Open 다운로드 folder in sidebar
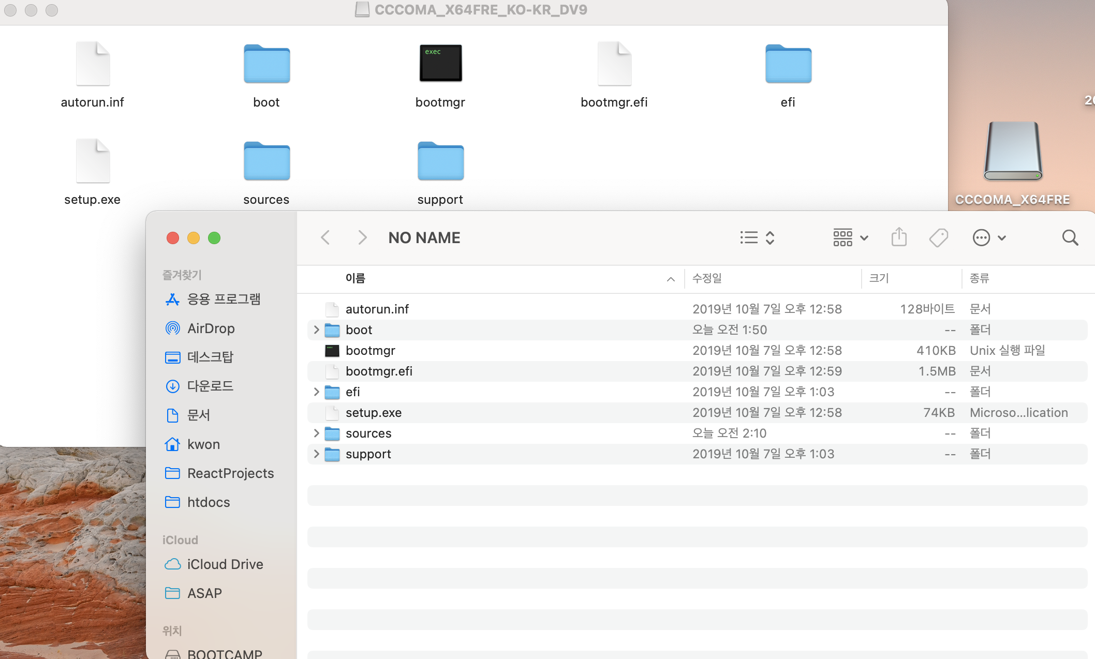 tap(210, 386)
